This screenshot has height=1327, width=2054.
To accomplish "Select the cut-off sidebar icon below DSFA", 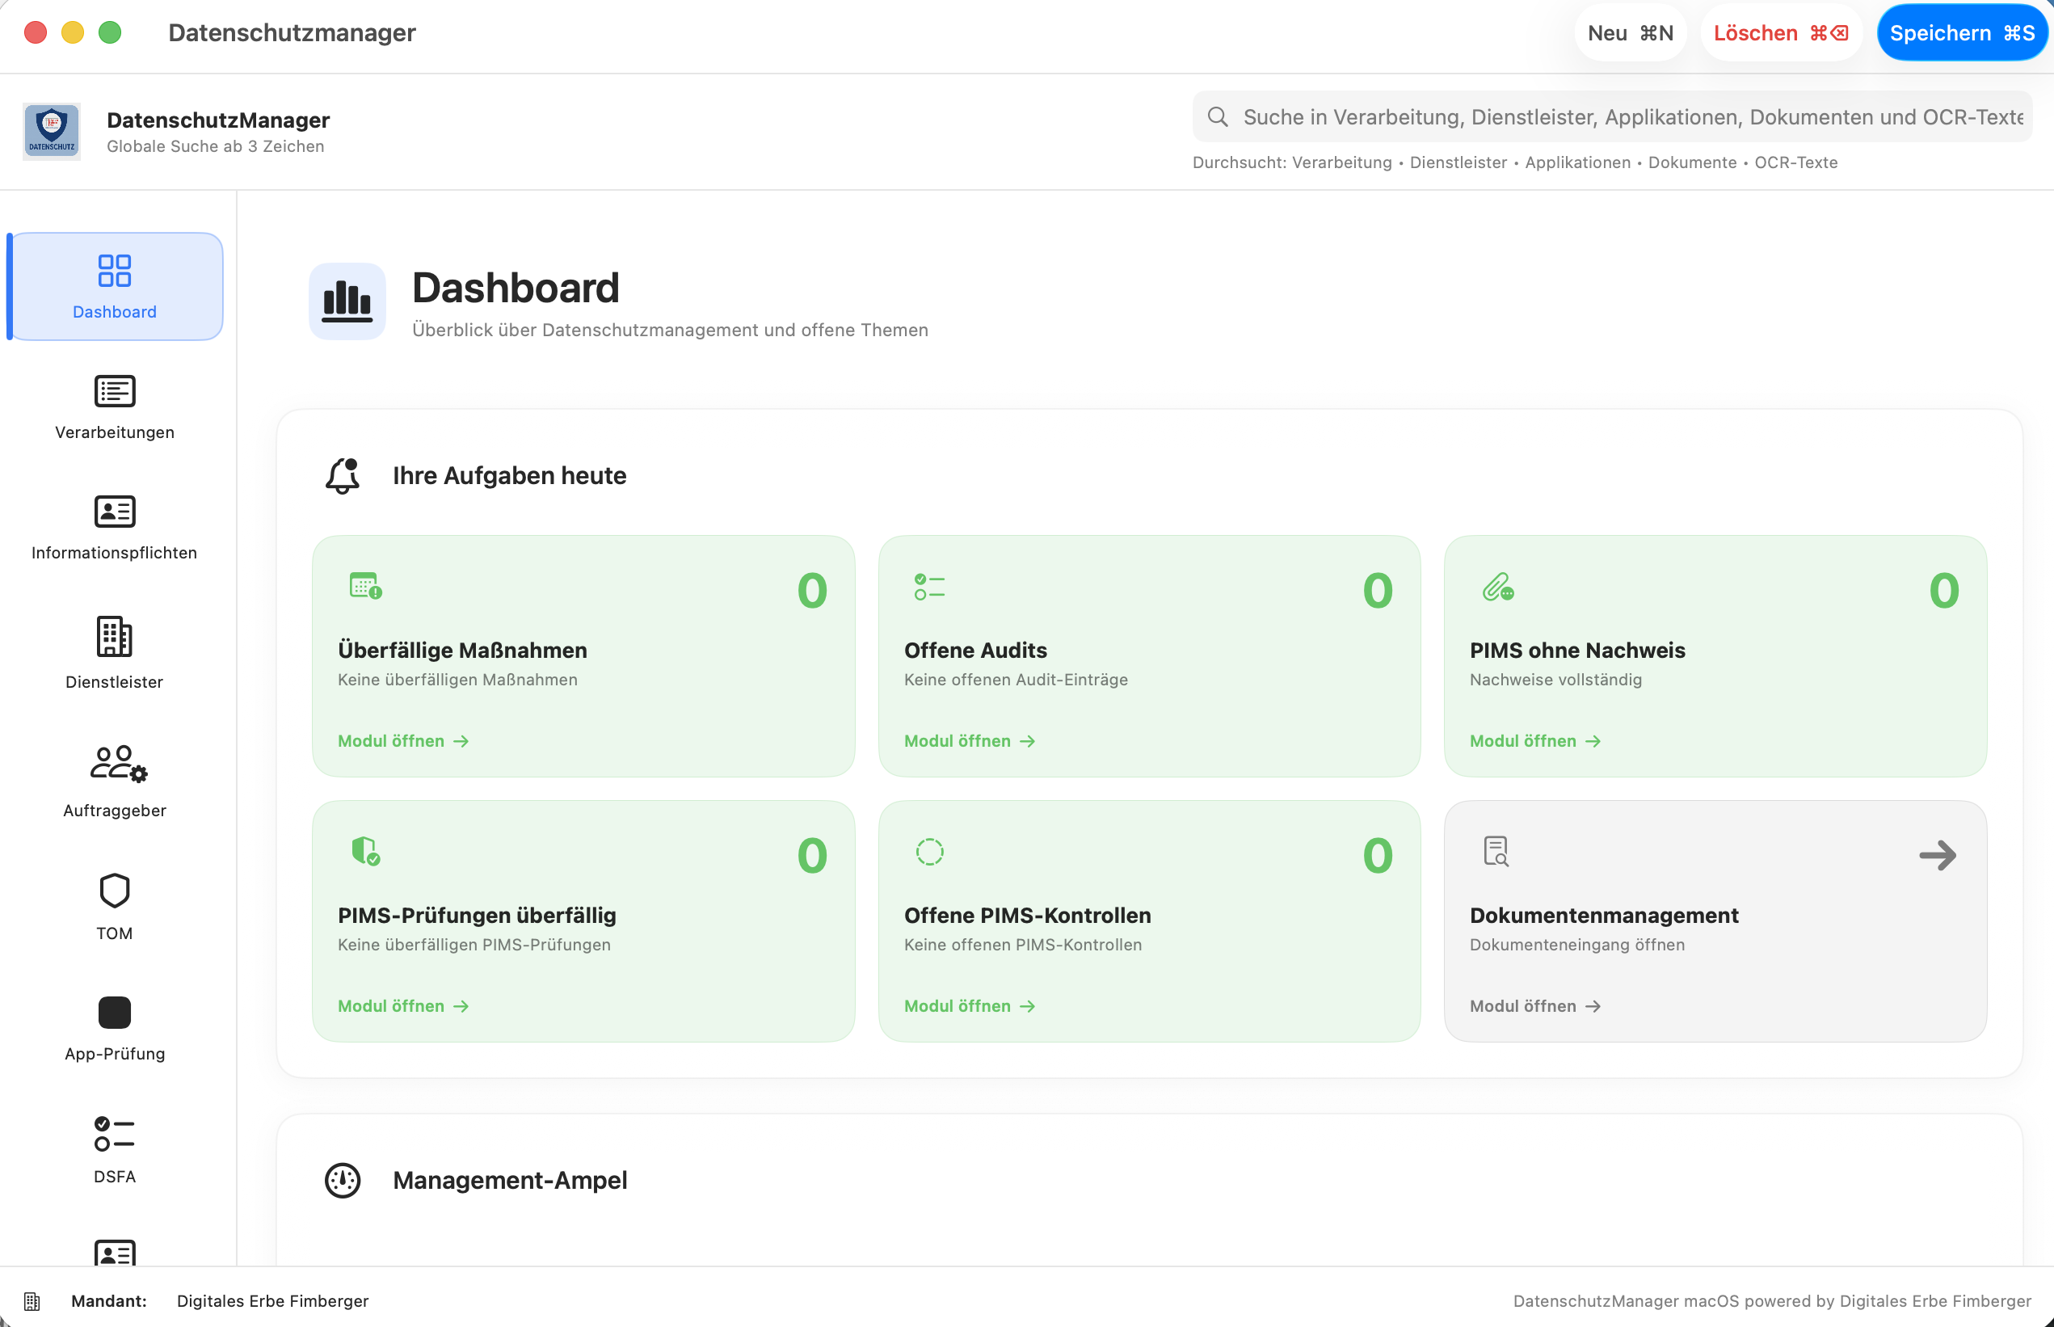I will click(x=115, y=1253).
